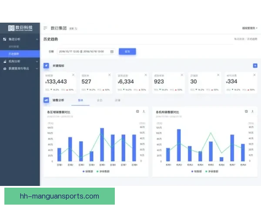Toggle 净销售额 legend in regional chart
The image size is (261, 209).
(103, 171)
